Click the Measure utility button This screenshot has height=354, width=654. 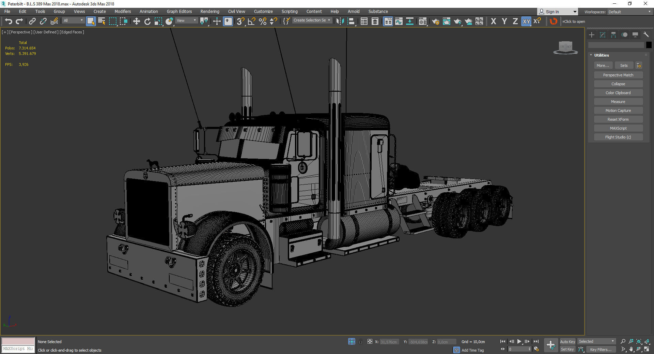click(618, 102)
